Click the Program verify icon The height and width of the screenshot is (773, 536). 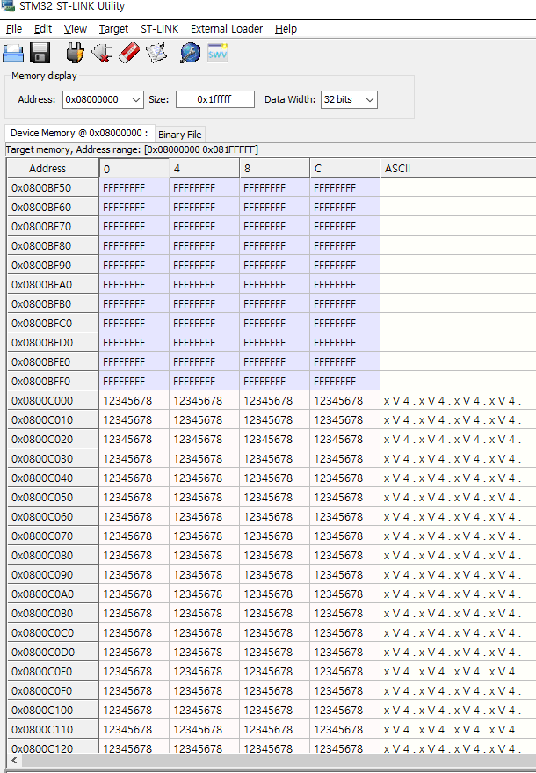156,53
